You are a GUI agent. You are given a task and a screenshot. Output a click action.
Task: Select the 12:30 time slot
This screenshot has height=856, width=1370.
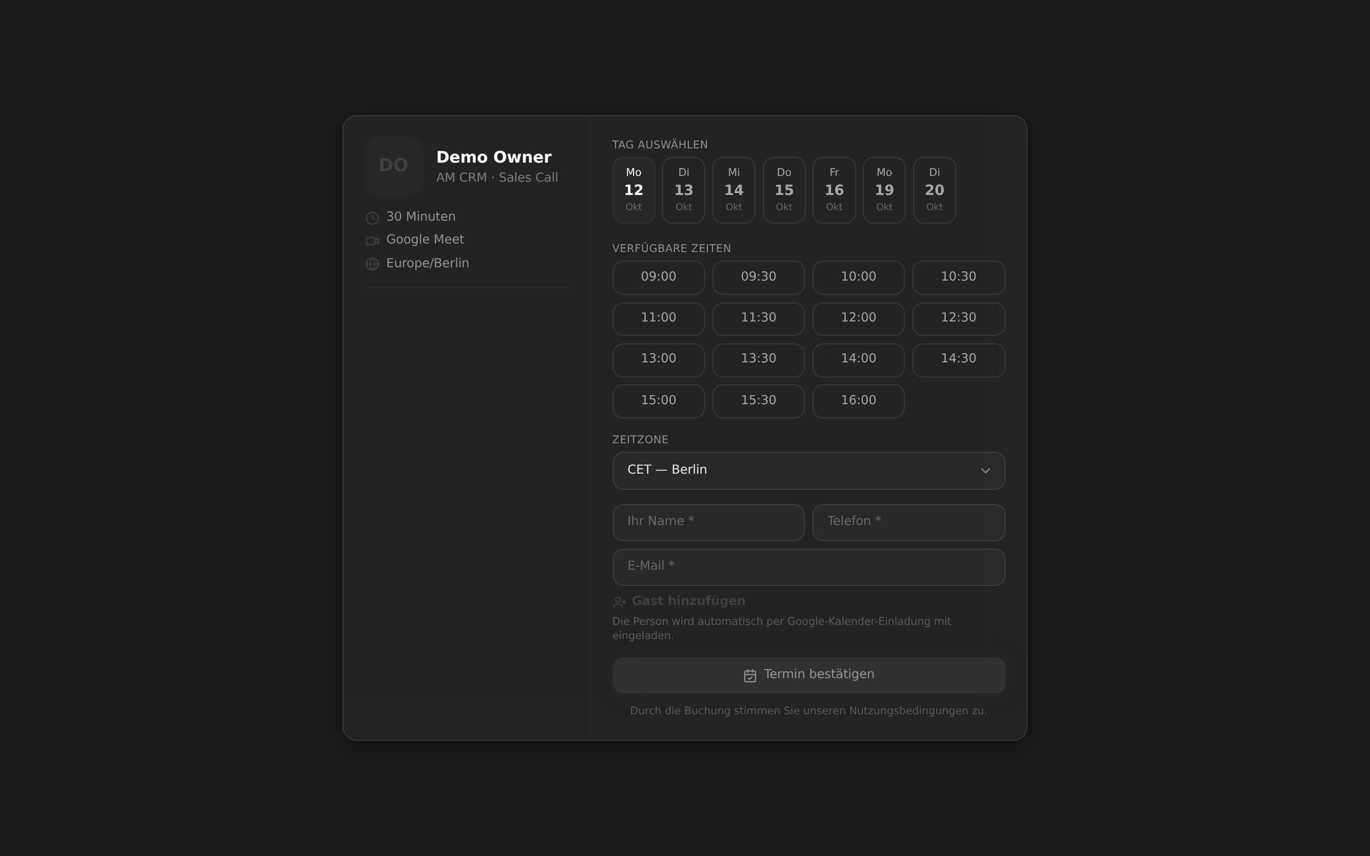point(958,319)
